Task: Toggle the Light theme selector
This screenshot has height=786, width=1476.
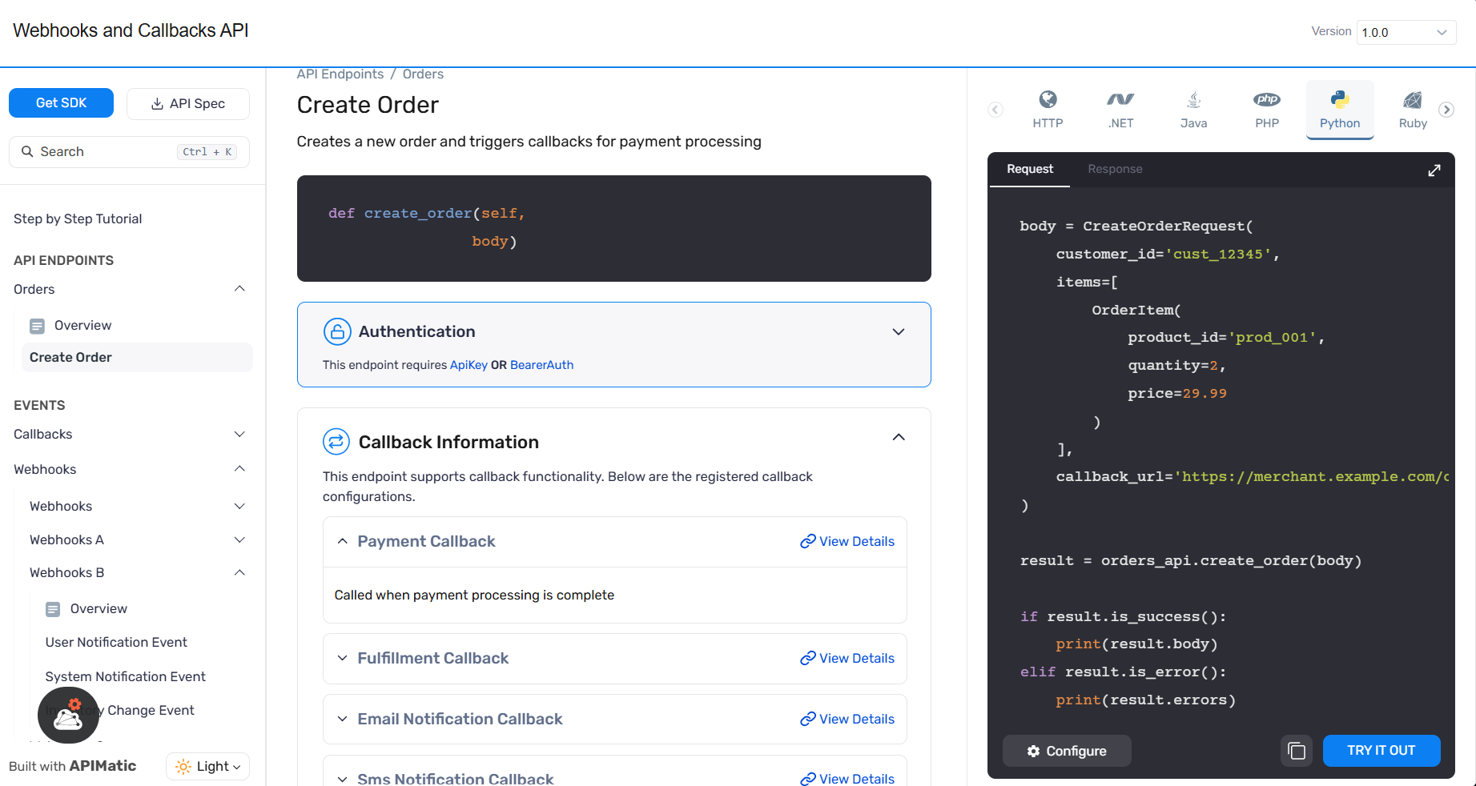Action: pos(207,766)
